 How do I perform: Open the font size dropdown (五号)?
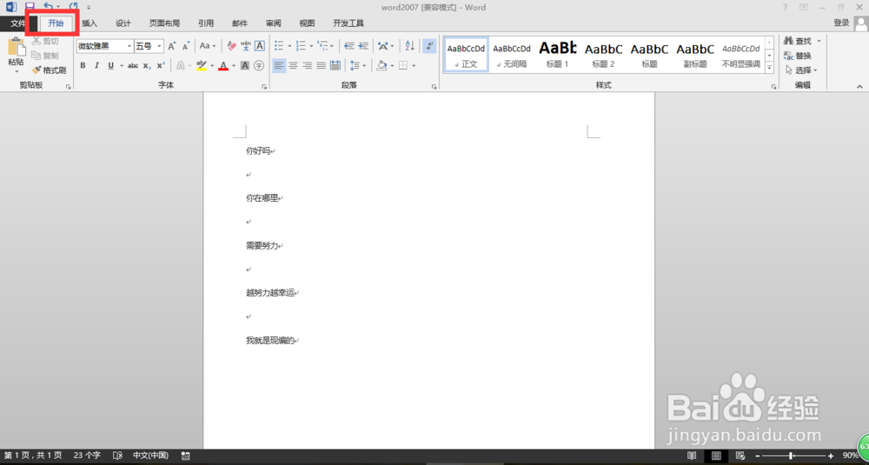tap(160, 46)
